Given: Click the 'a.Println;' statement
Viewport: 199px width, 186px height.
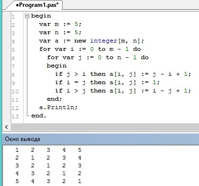Looking at the screenshot, I should tap(58, 107).
